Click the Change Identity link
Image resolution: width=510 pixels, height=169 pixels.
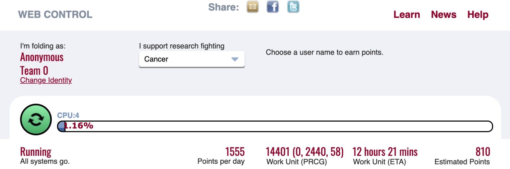46,80
